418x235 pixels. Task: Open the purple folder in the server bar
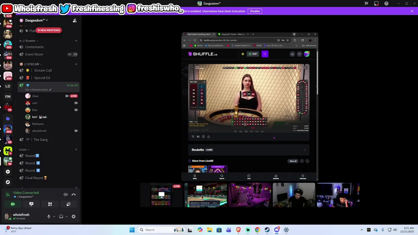pos(8,119)
